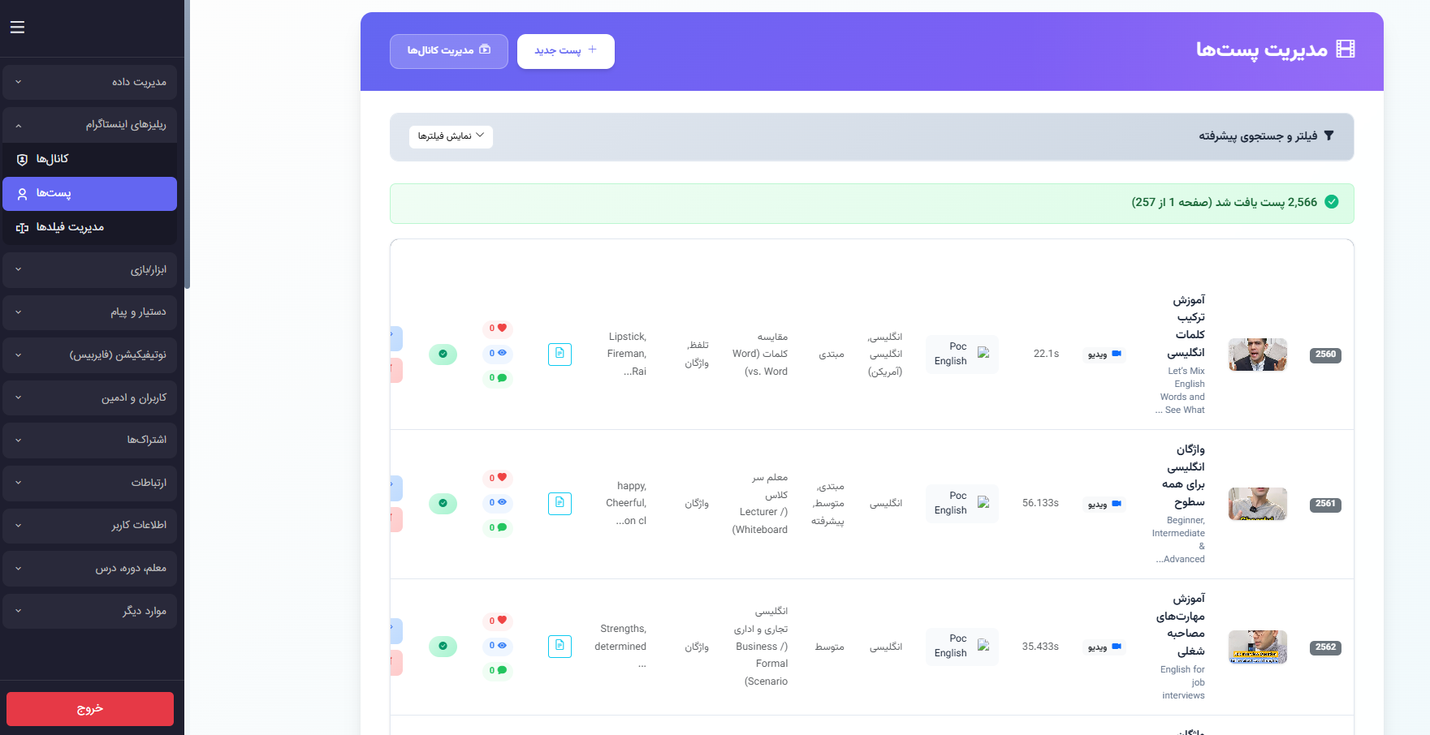Image resolution: width=1430 pixels, height=735 pixels.
Task: Open کانال‌ها in the sidebar
Action: (89, 159)
